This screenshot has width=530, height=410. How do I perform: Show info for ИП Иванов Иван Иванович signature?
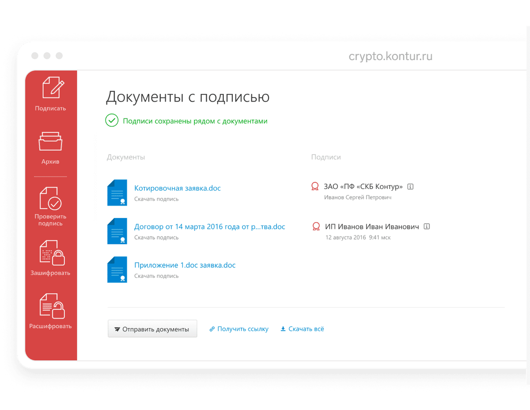point(427,226)
